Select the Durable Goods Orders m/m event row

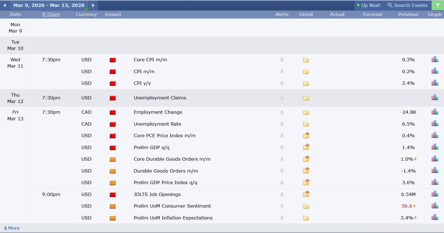[x=166, y=171]
